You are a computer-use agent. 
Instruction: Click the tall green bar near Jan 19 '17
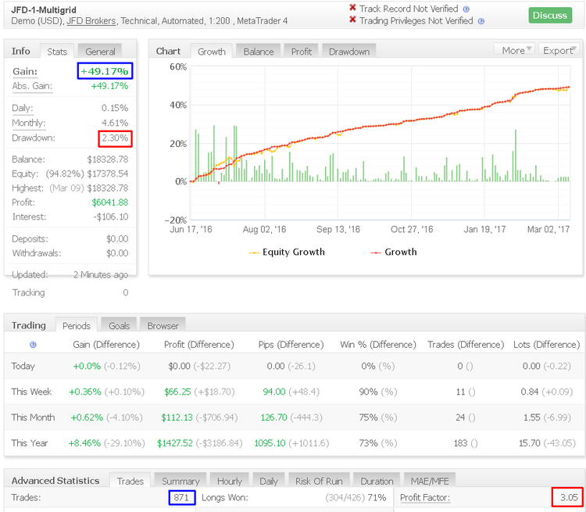[516, 156]
